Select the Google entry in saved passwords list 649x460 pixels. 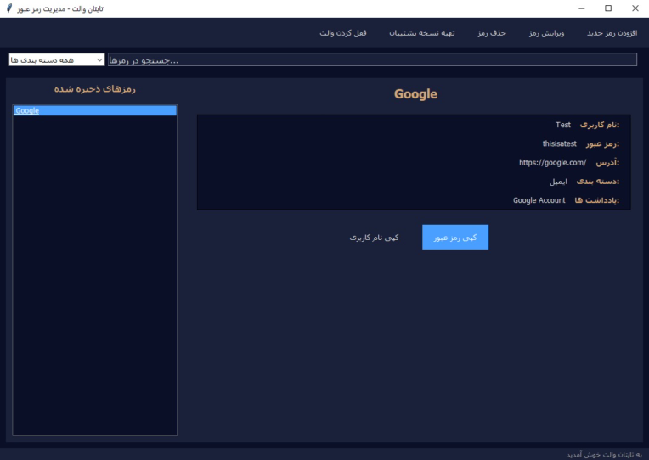coord(95,110)
